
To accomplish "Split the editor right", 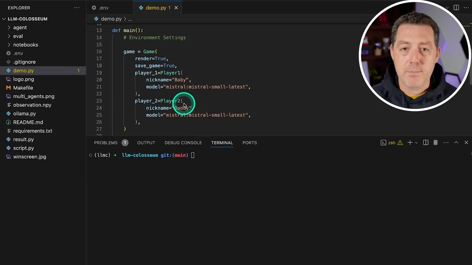I will coord(456,8).
